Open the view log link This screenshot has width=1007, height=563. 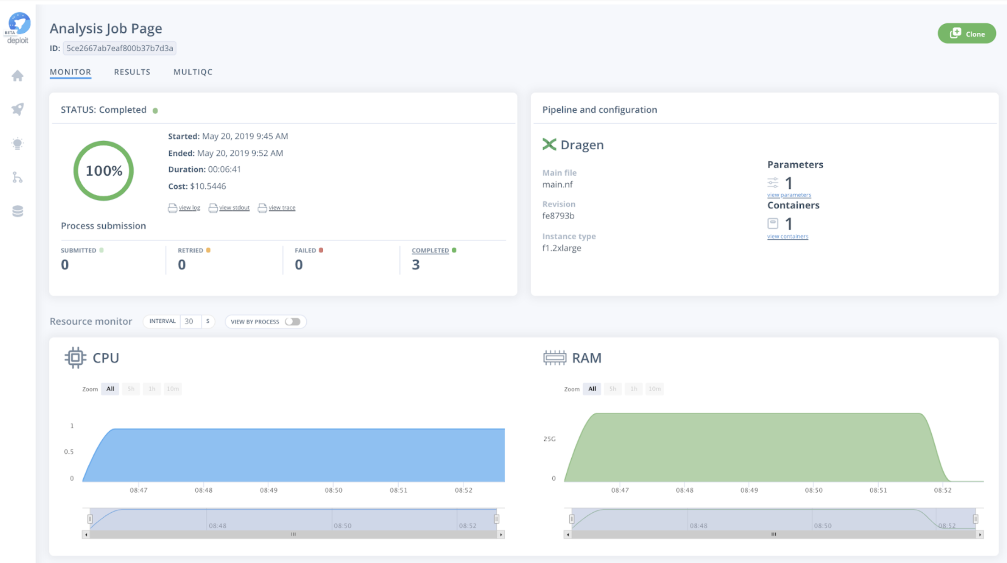pyautogui.click(x=189, y=208)
